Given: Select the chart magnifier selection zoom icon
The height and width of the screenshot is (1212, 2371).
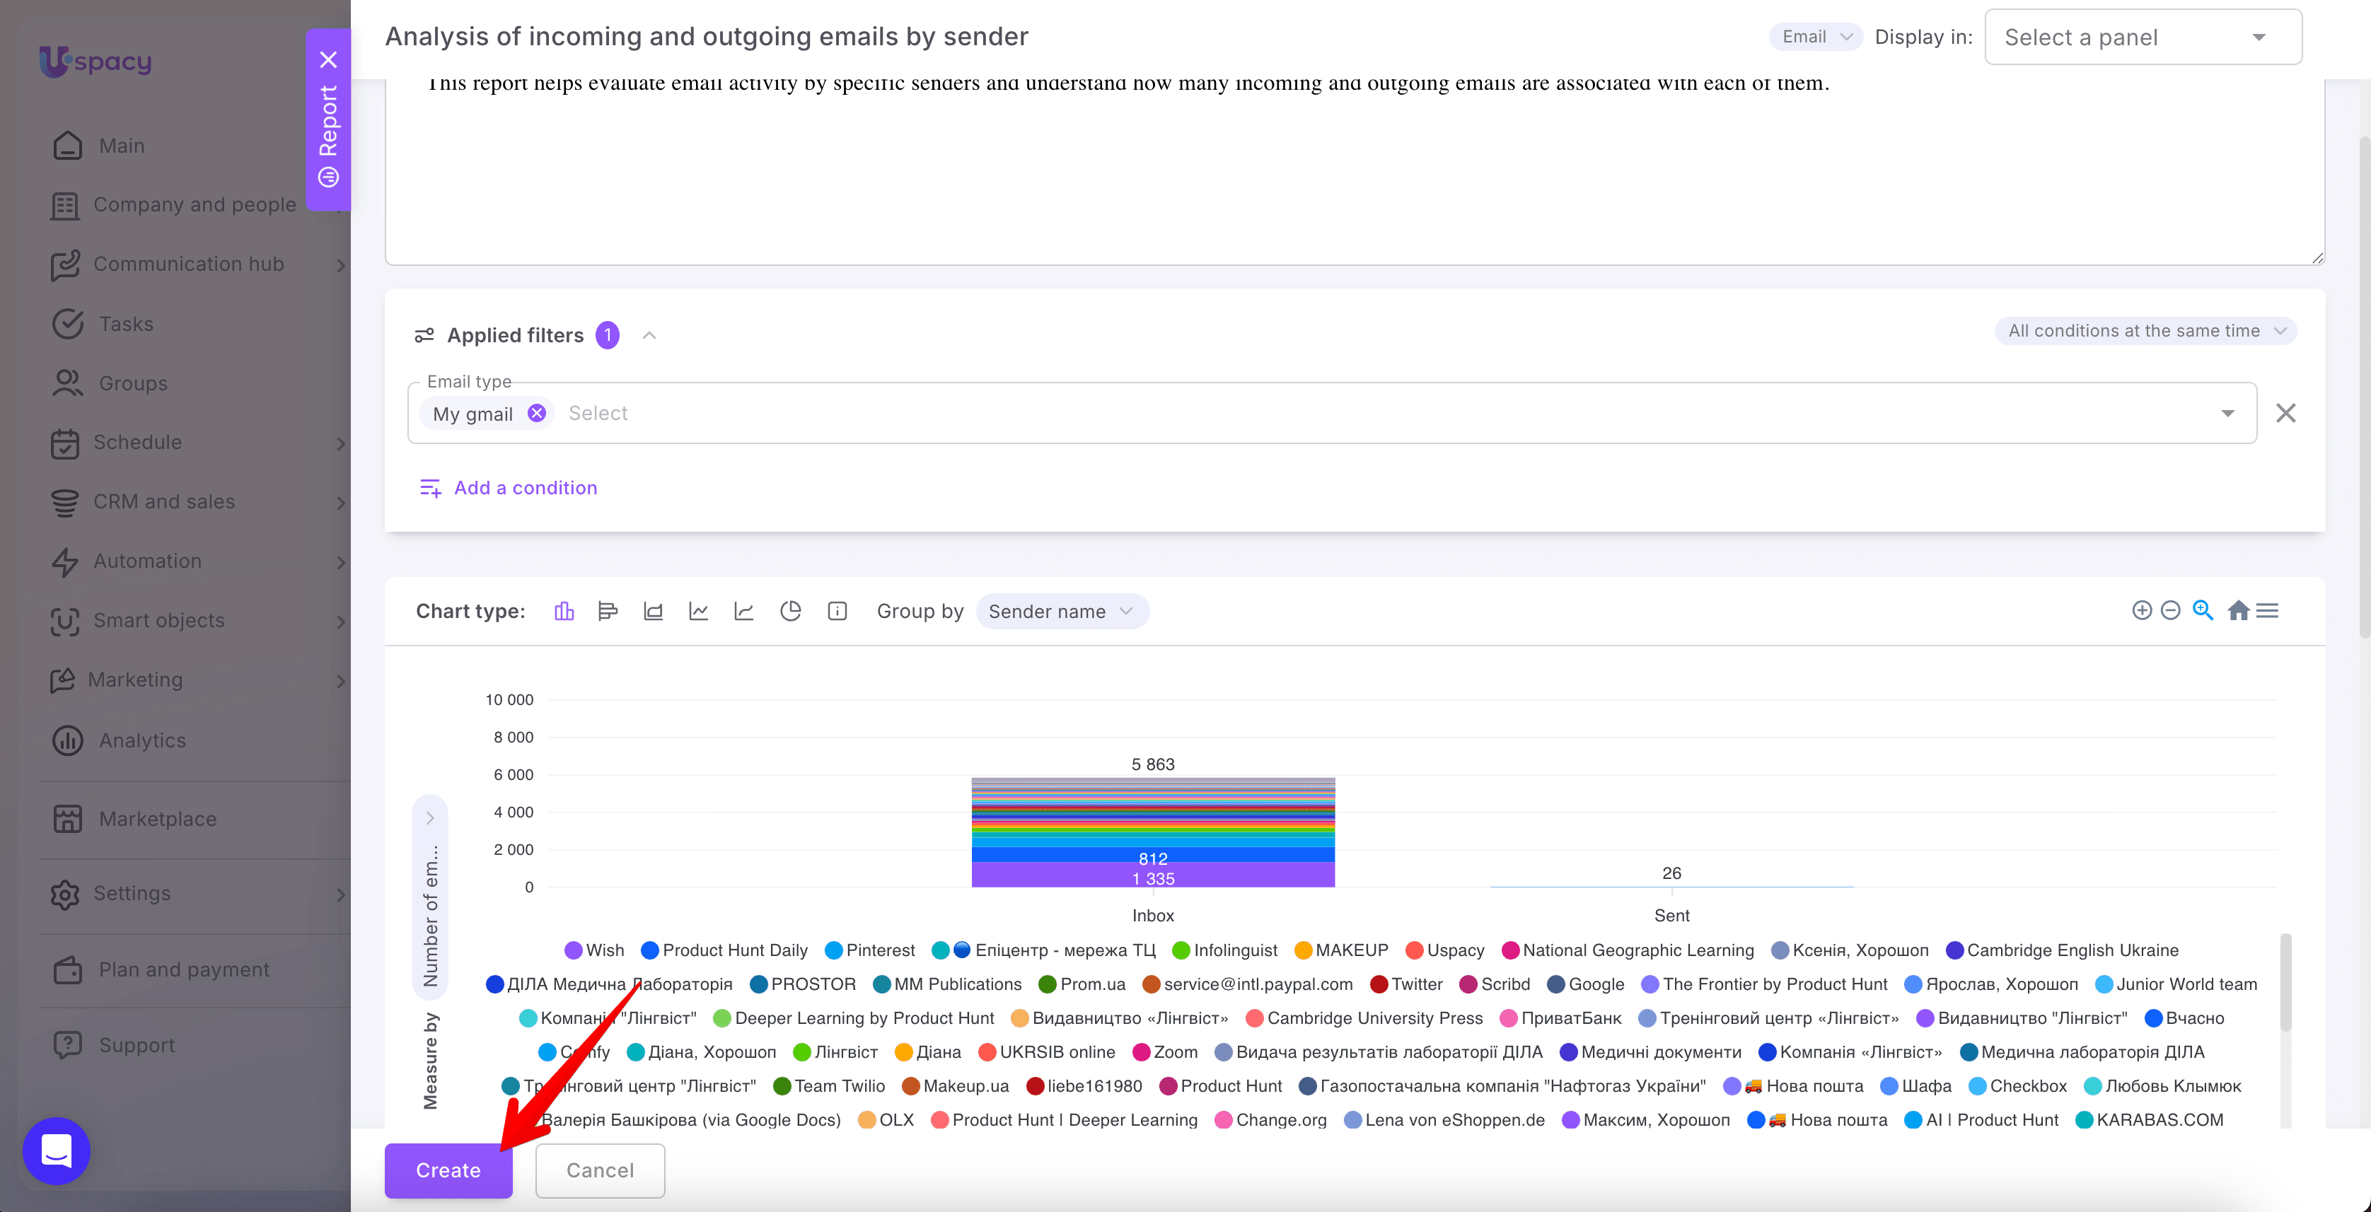Looking at the screenshot, I should pyautogui.click(x=2203, y=610).
